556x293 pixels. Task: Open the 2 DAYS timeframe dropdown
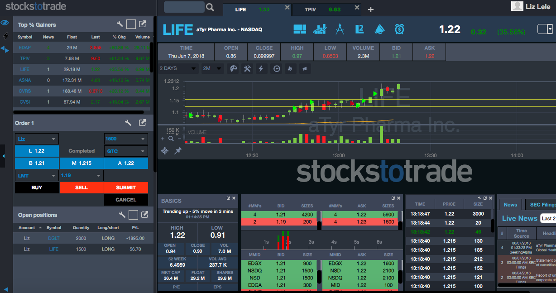click(x=178, y=68)
